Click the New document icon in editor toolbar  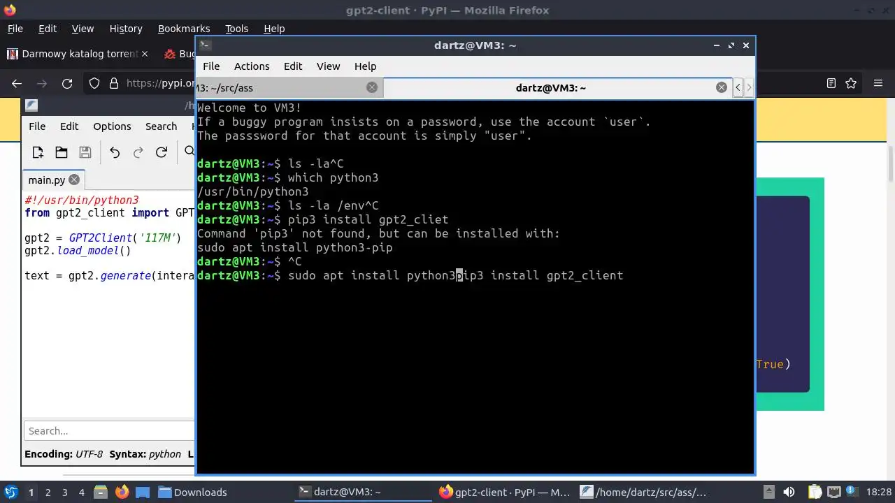tap(38, 152)
